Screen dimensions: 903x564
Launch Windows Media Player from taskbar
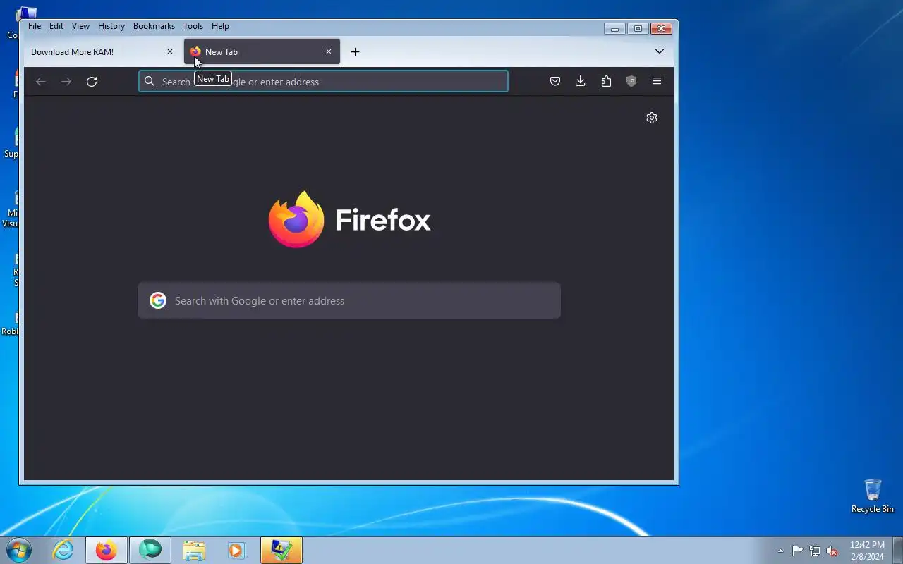tap(236, 550)
